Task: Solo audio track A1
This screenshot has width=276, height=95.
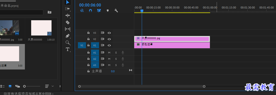Action: pyautogui.click(x=116, y=52)
